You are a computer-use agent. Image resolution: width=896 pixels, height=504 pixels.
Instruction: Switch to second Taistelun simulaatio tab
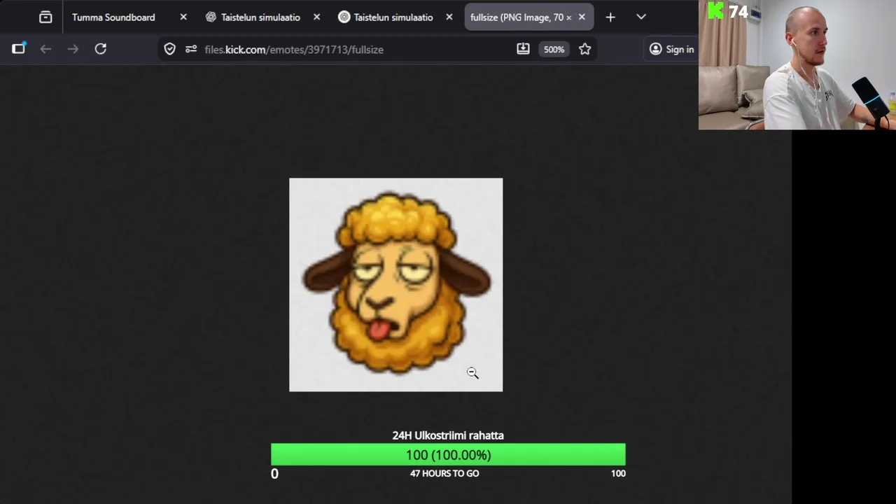(x=393, y=17)
